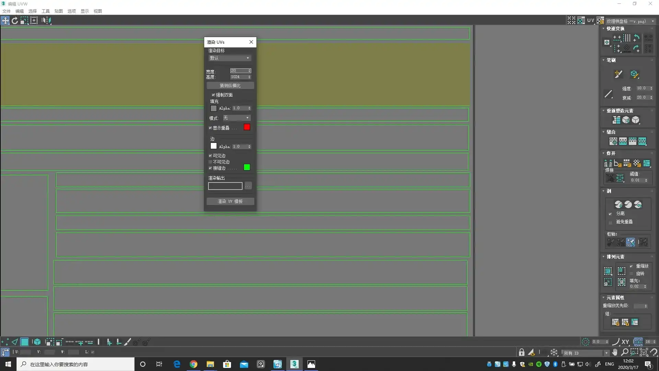Collapse the 快速变换 rollout
This screenshot has height=371, width=659.
point(615,29)
